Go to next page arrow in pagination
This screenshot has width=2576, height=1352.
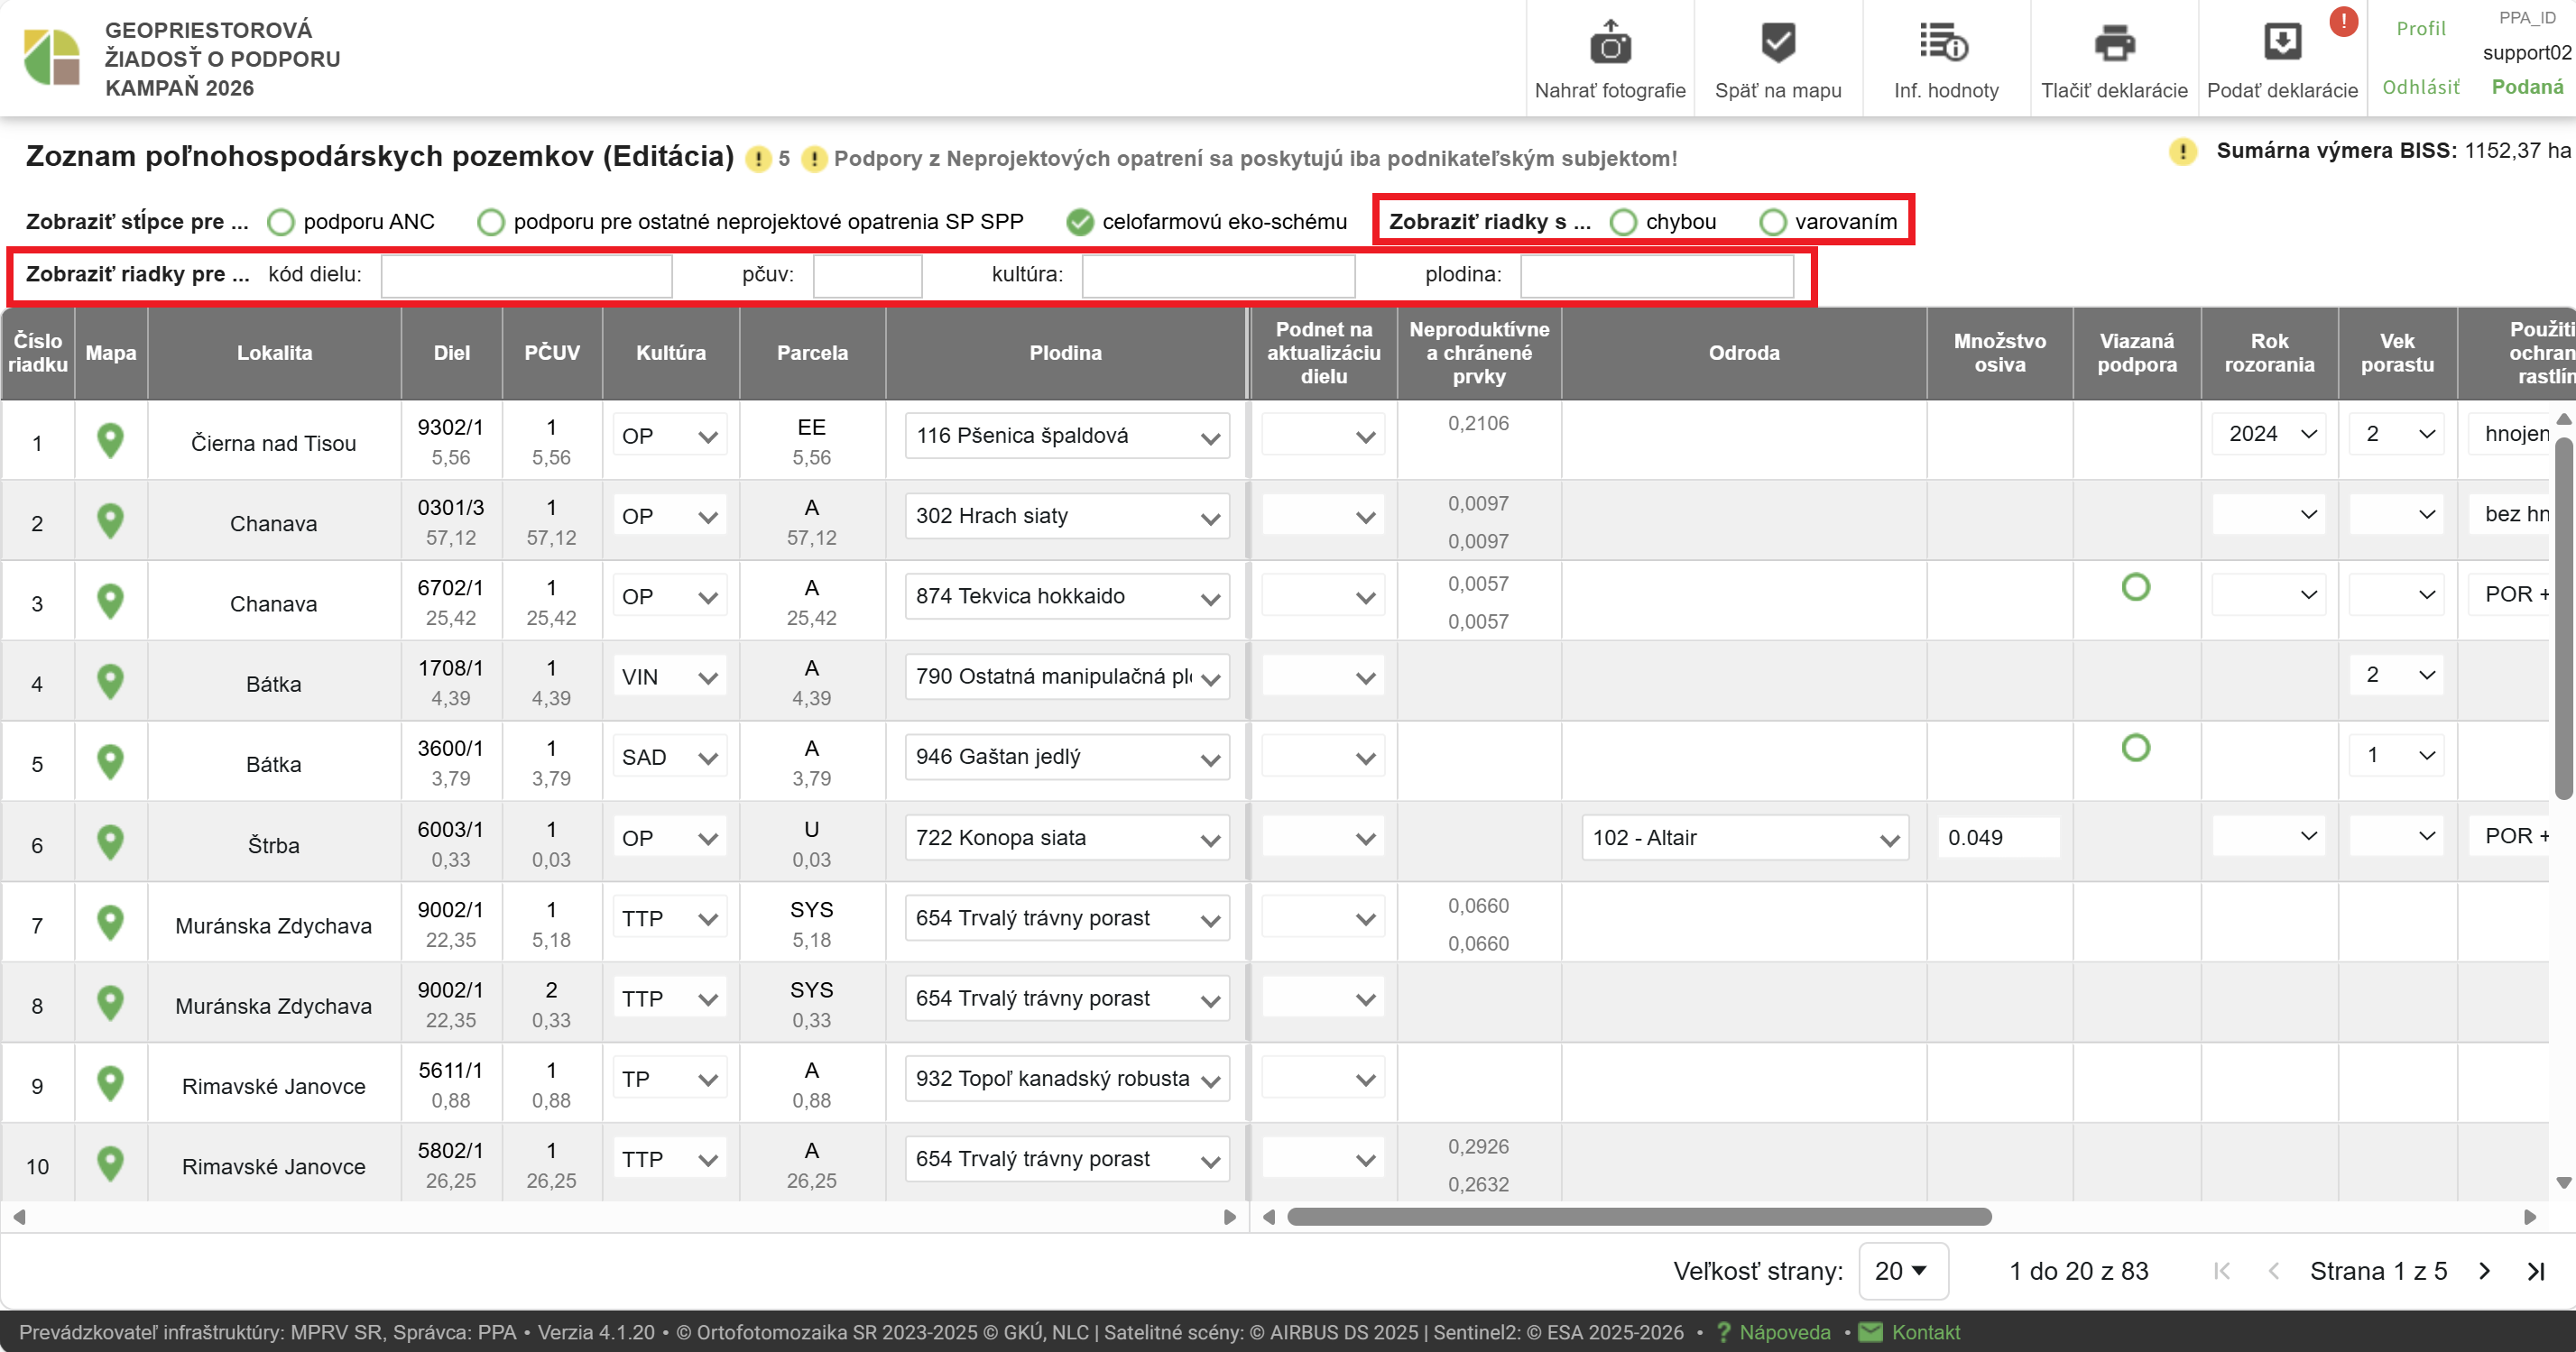click(2484, 1271)
